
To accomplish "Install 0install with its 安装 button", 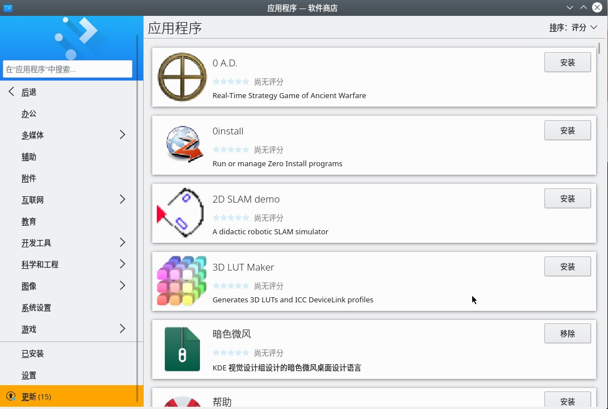I will coord(567,130).
